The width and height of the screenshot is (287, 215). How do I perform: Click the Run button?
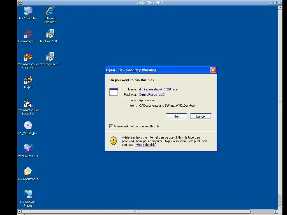177,116
